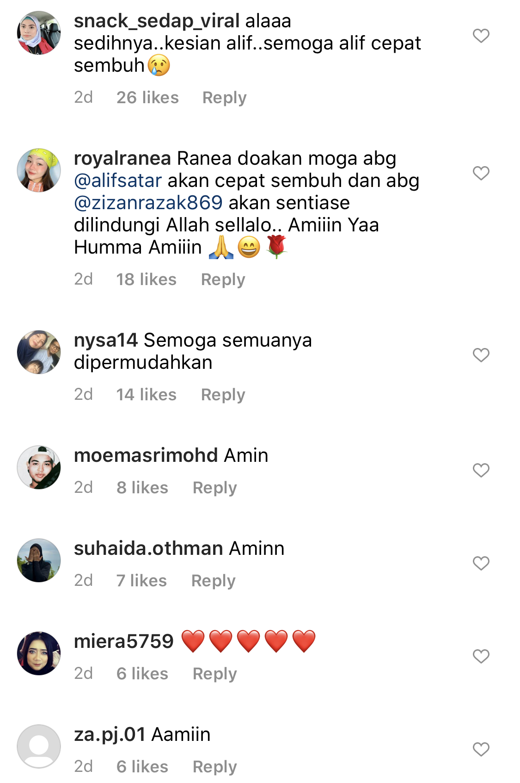
Task: View the 26 likes on first comment
Action: [147, 98]
